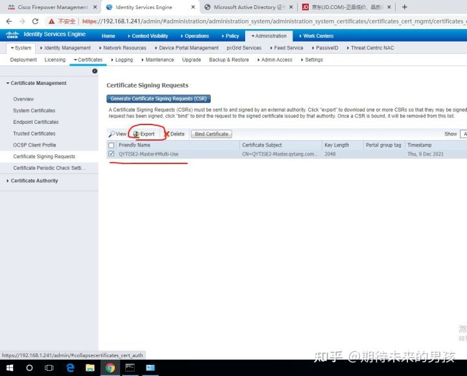467x376 pixels.
Task: Open the Windows Start menu
Action: click(10, 368)
